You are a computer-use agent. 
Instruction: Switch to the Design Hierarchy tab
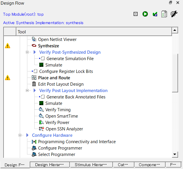[x=50, y=165]
